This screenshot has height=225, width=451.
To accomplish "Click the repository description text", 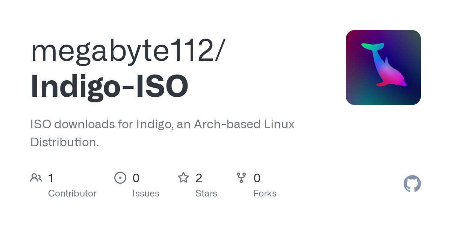I will tap(162, 133).
